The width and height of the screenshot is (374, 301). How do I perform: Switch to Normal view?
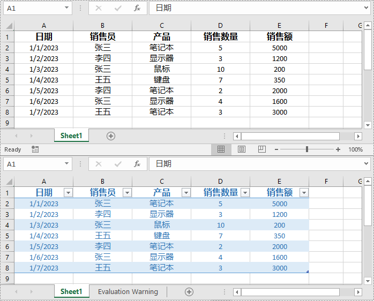pyautogui.click(x=221, y=149)
